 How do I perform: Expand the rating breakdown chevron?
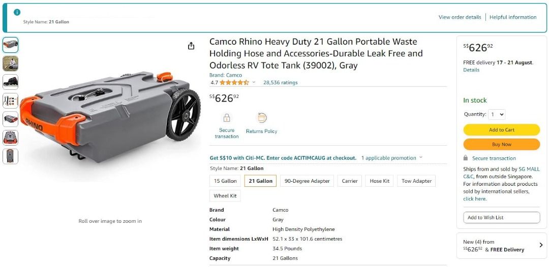254,83
